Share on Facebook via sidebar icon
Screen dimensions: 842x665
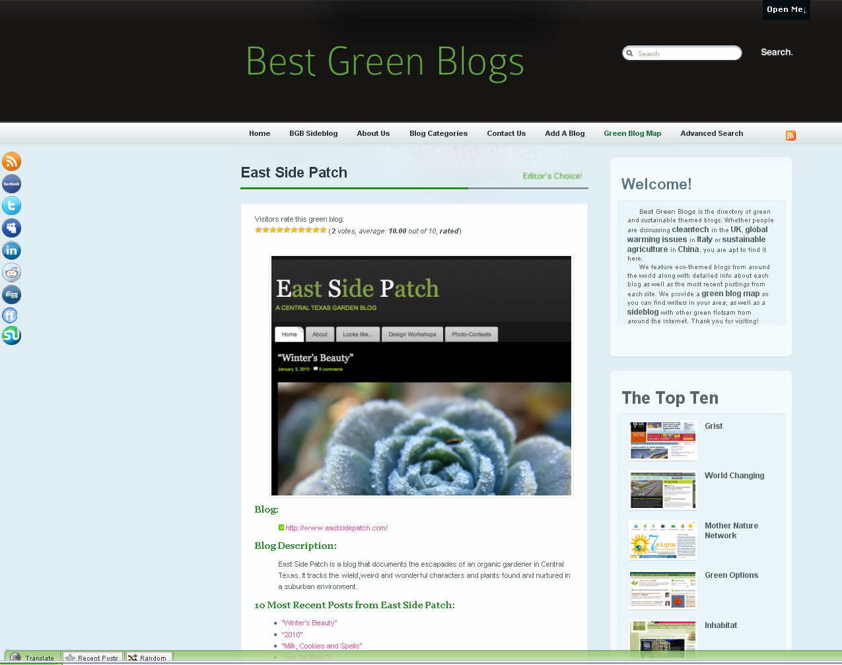[x=12, y=183]
